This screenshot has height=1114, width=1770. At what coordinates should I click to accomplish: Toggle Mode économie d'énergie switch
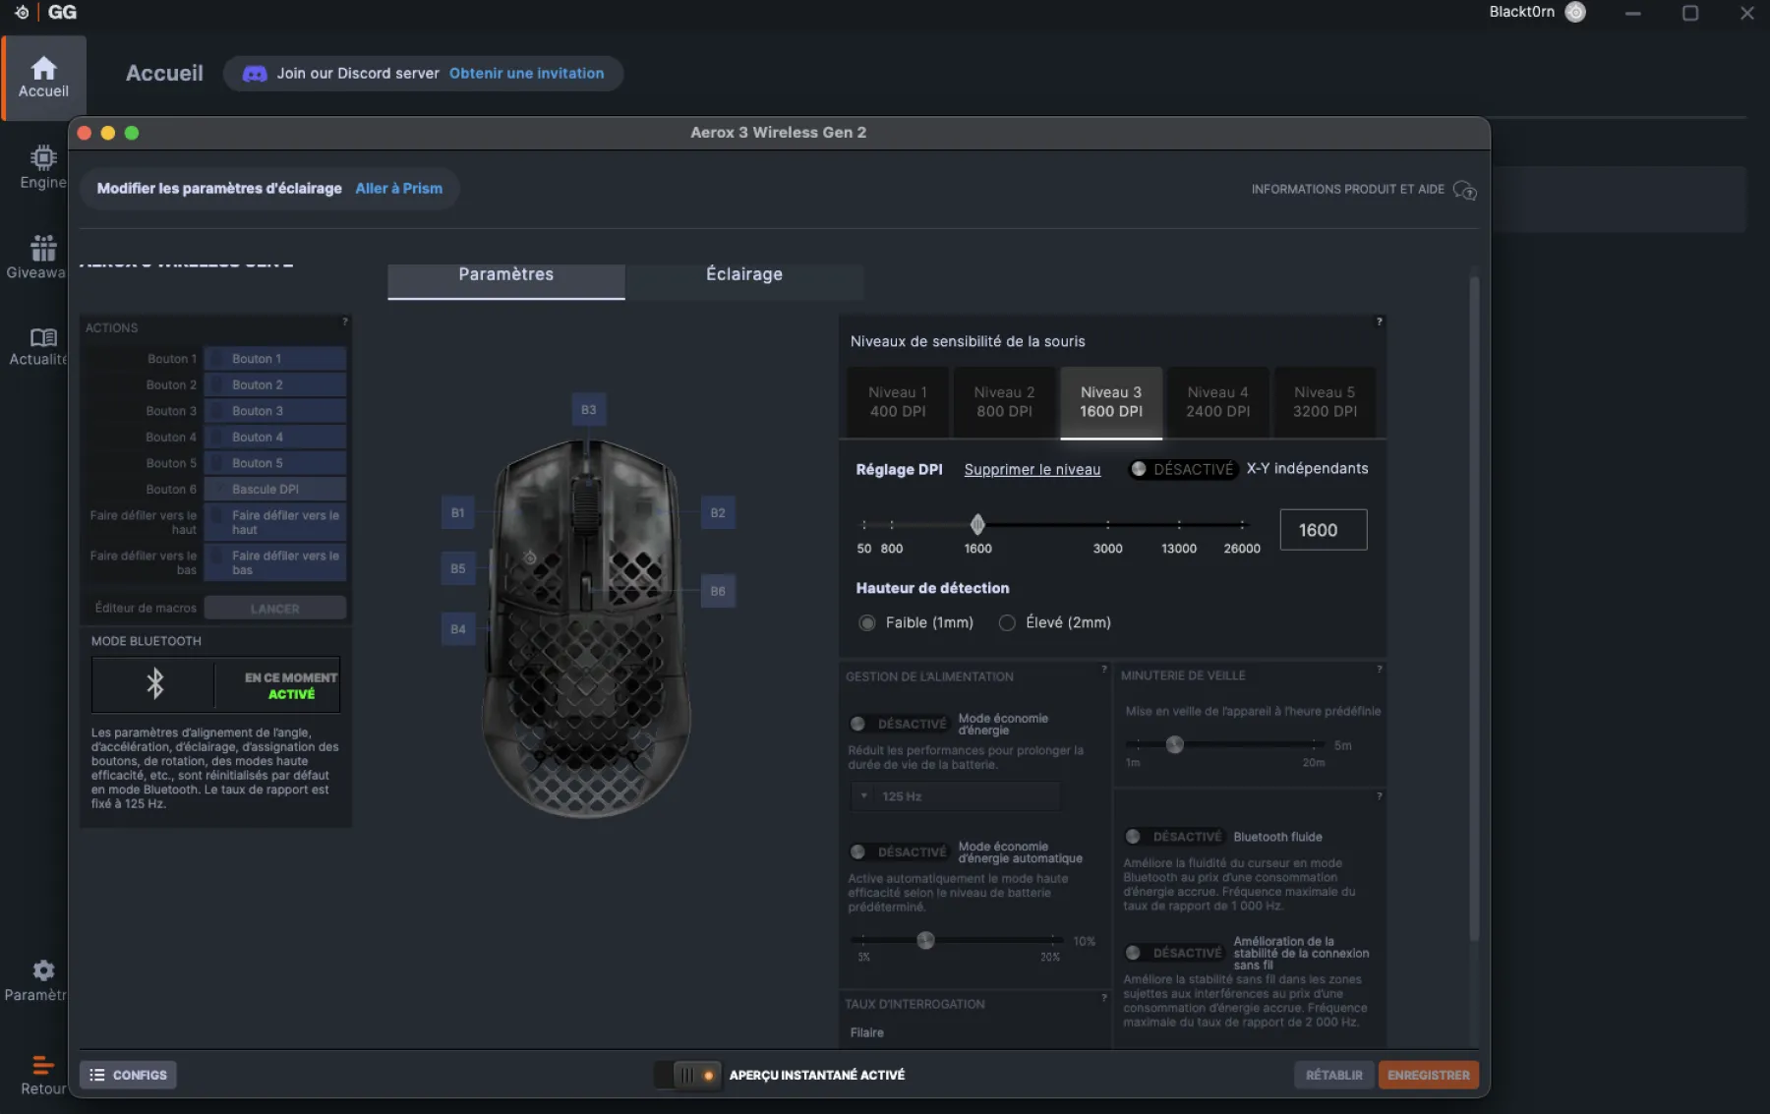(898, 724)
